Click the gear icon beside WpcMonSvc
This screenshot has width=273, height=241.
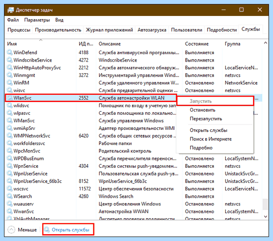click(x=10, y=151)
